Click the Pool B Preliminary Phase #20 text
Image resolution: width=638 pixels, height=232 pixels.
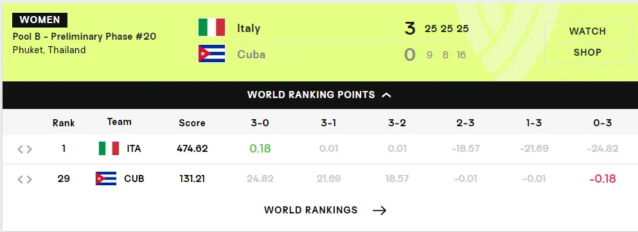pos(84,37)
